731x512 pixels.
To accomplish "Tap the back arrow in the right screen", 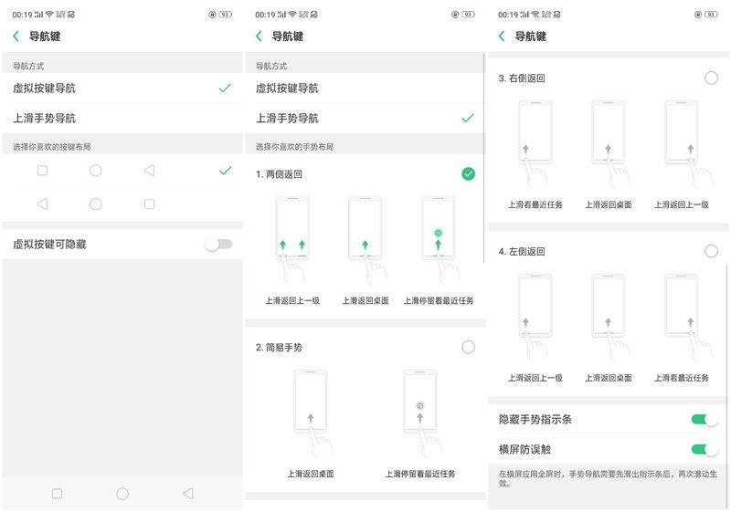I will click(502, 37).
